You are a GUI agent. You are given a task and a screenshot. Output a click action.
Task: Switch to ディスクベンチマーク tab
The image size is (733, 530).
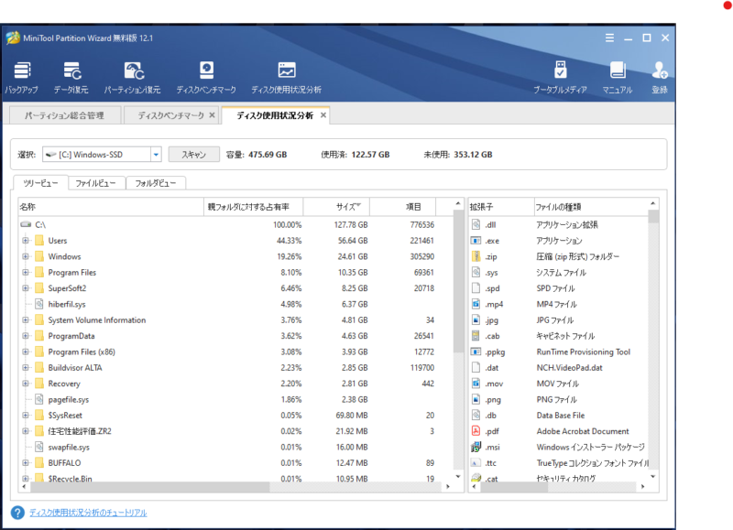tap(170, 115)
